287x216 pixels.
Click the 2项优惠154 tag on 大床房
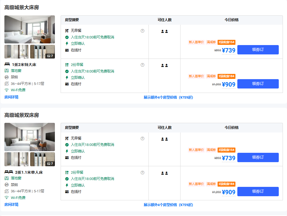click(x=226, y=42)
